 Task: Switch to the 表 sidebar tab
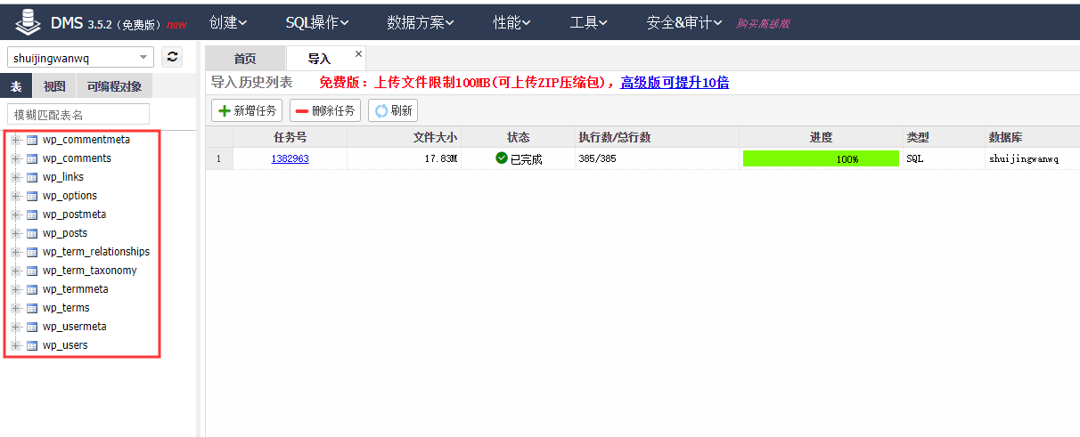tap(16, 86)
